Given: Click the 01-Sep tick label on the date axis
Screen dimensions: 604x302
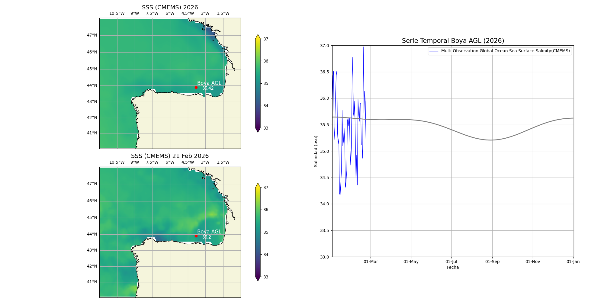Looking at the screenshot, I should [492, 262].
